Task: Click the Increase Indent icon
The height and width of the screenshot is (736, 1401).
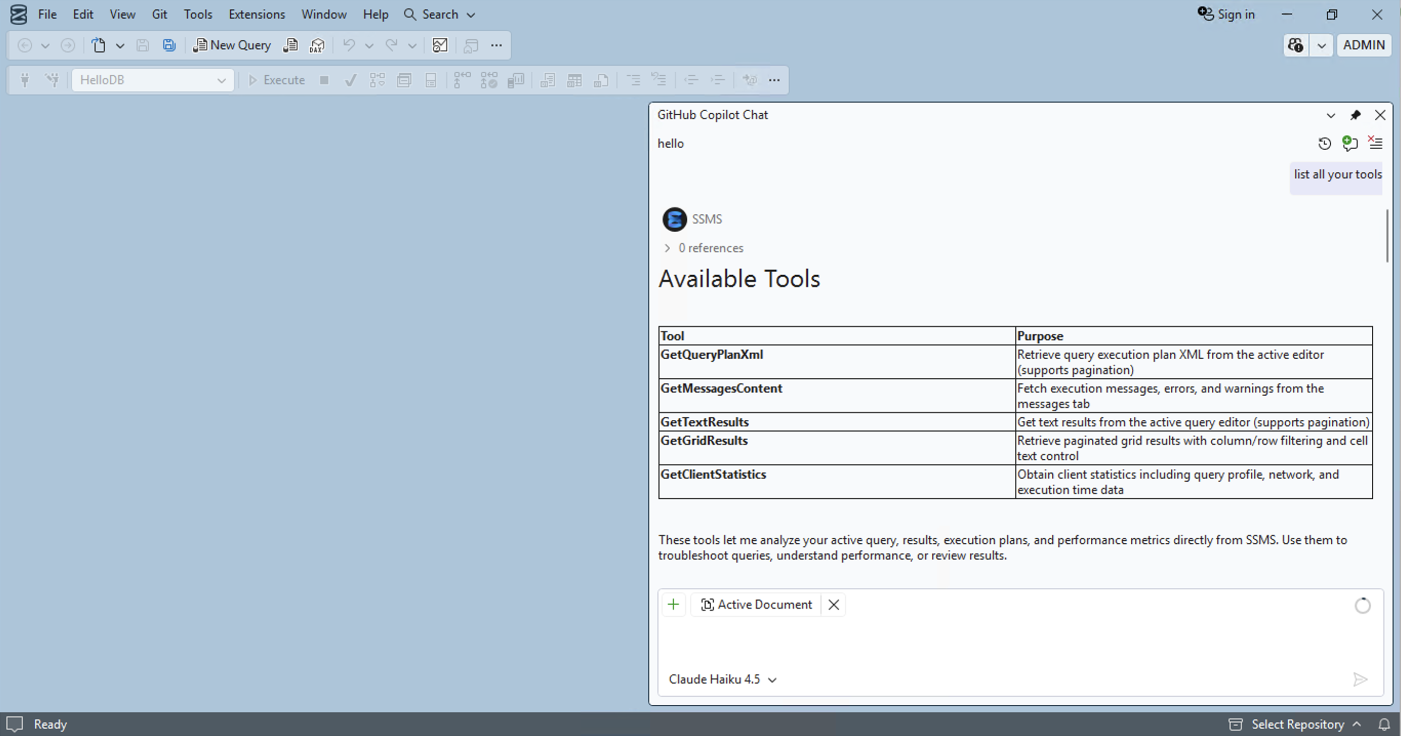Action: pos(718,80)
